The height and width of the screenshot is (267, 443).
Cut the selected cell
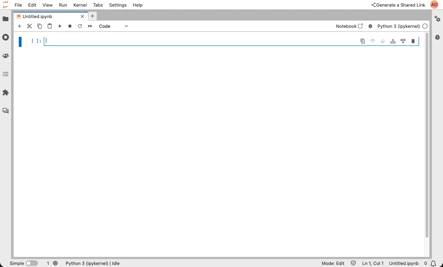pos(30,26)
